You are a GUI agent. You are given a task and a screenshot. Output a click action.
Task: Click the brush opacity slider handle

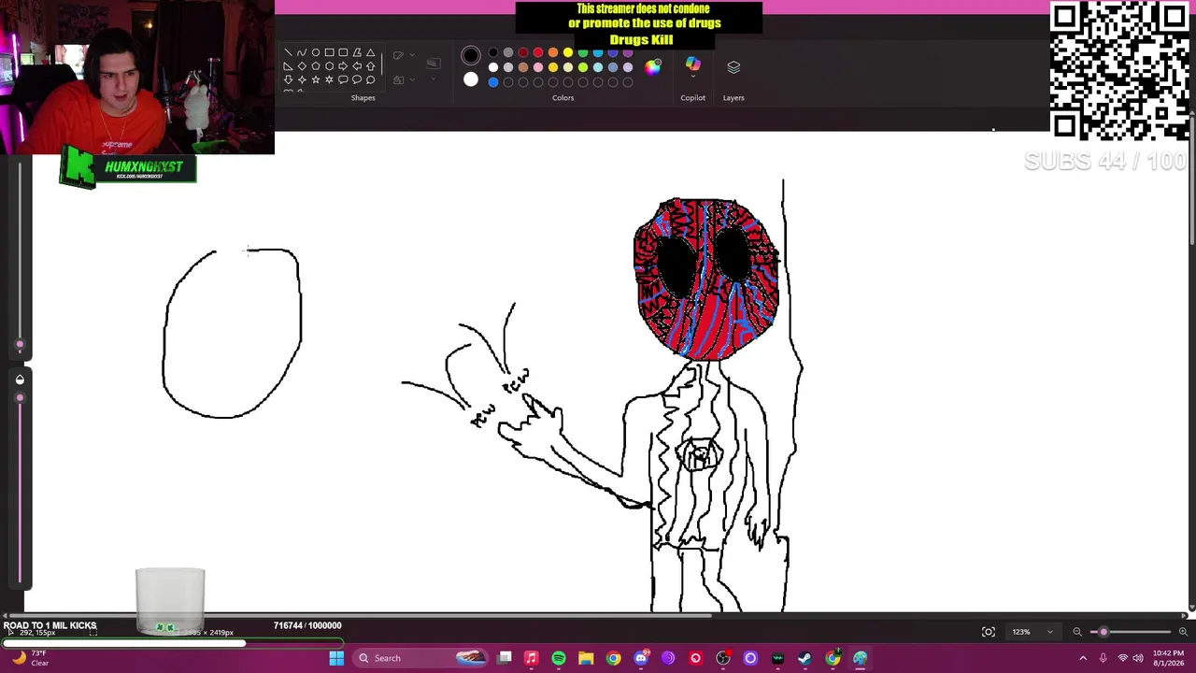tap(20, 398)
